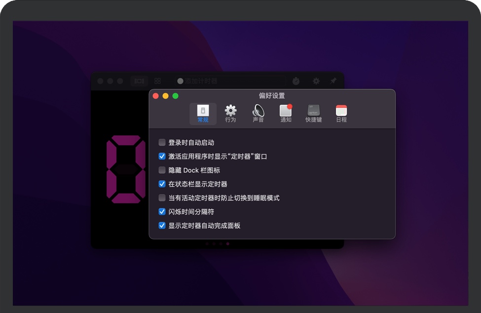
Task: Uncheck 激活应用程序时显示"定时器"窗口
Action: 162,156
